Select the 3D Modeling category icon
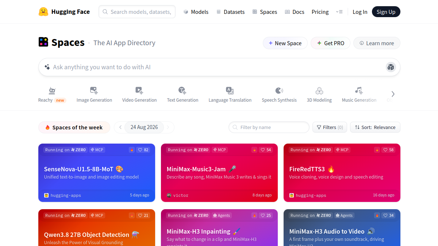Image resolution: width=438 pixels, height=246 pixels. pyautogui.click(x=319, y=91)
